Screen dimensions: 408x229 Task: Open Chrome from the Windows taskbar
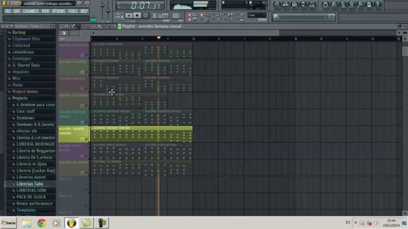[x=41, y=223]
